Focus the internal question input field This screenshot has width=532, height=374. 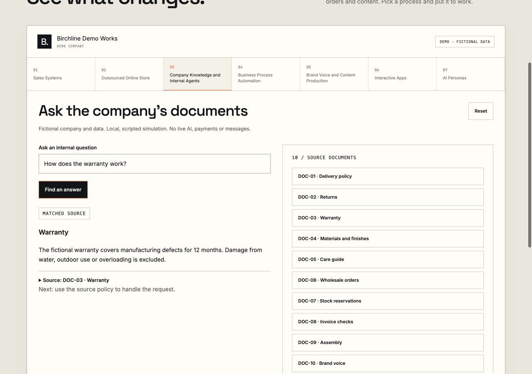[x=155, y=164]
